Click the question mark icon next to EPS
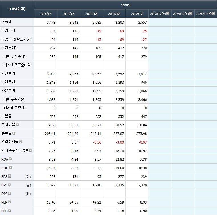The height and width of the screenshot is (215, 217). (x=9, y=176)
